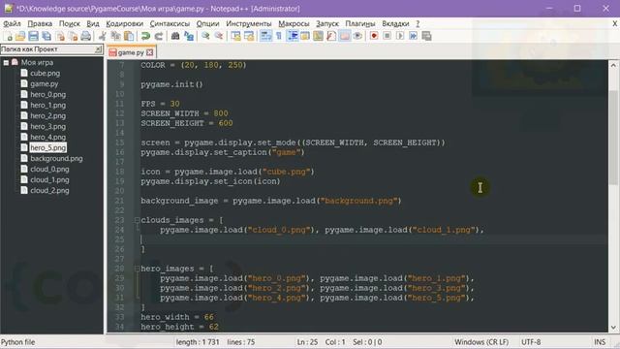Save the current file with floppy icon
The height and width of the screenshot is (349, 620).
point(34,37)
